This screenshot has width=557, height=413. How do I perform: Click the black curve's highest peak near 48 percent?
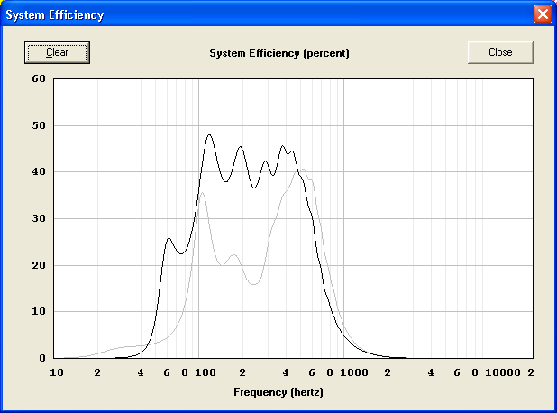209,134
